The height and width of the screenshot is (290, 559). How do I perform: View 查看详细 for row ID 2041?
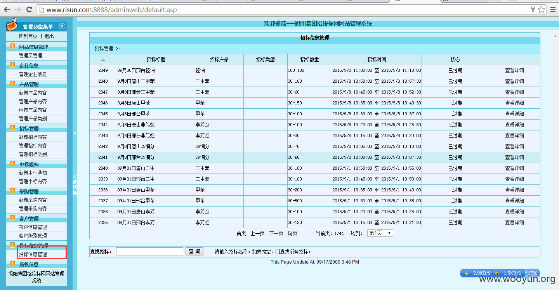[x=514, y=157]
